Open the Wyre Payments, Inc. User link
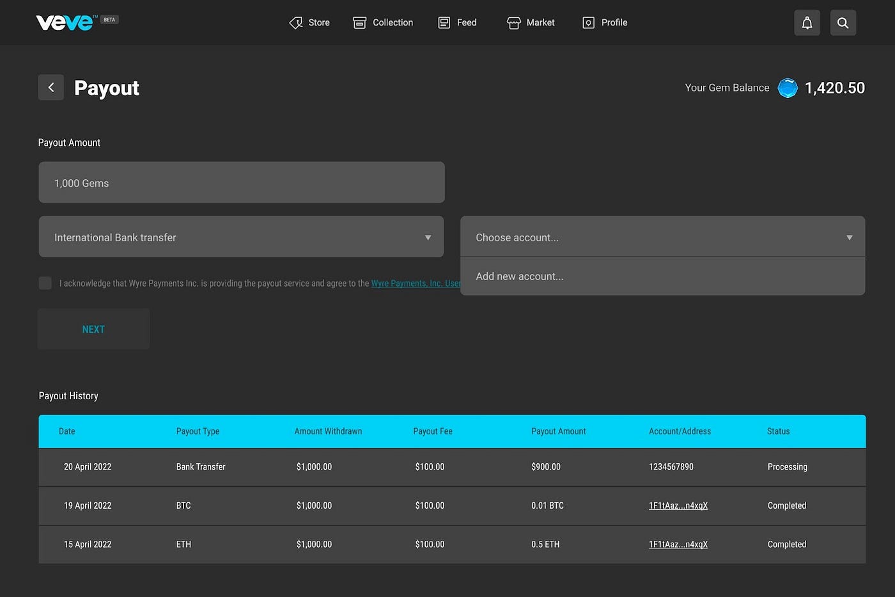This screenshot has height=597, width=895. click(416, 283)
